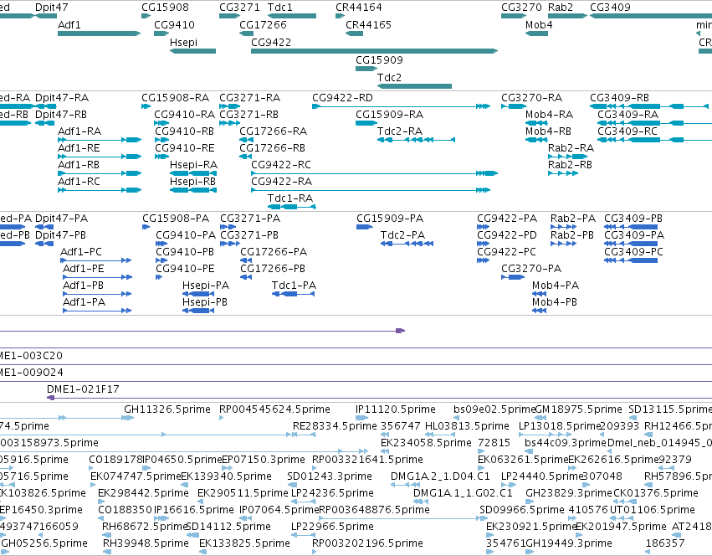This screenshot has width=712, height=556.
Task: Select EST label RP004545624.5prime
Action: coord(274,409)
